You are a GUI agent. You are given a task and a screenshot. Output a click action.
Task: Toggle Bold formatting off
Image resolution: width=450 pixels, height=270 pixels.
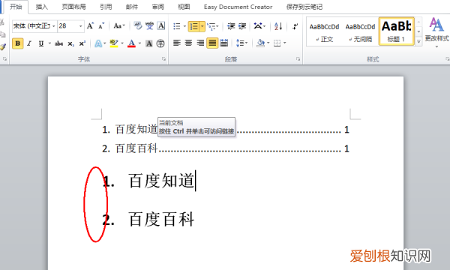18,43
